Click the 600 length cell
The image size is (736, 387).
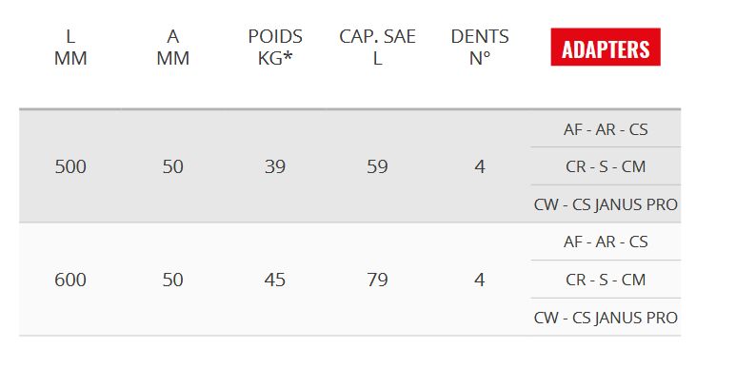[70, 280]
